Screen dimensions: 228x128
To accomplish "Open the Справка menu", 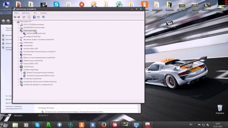I will click(43, 13).
